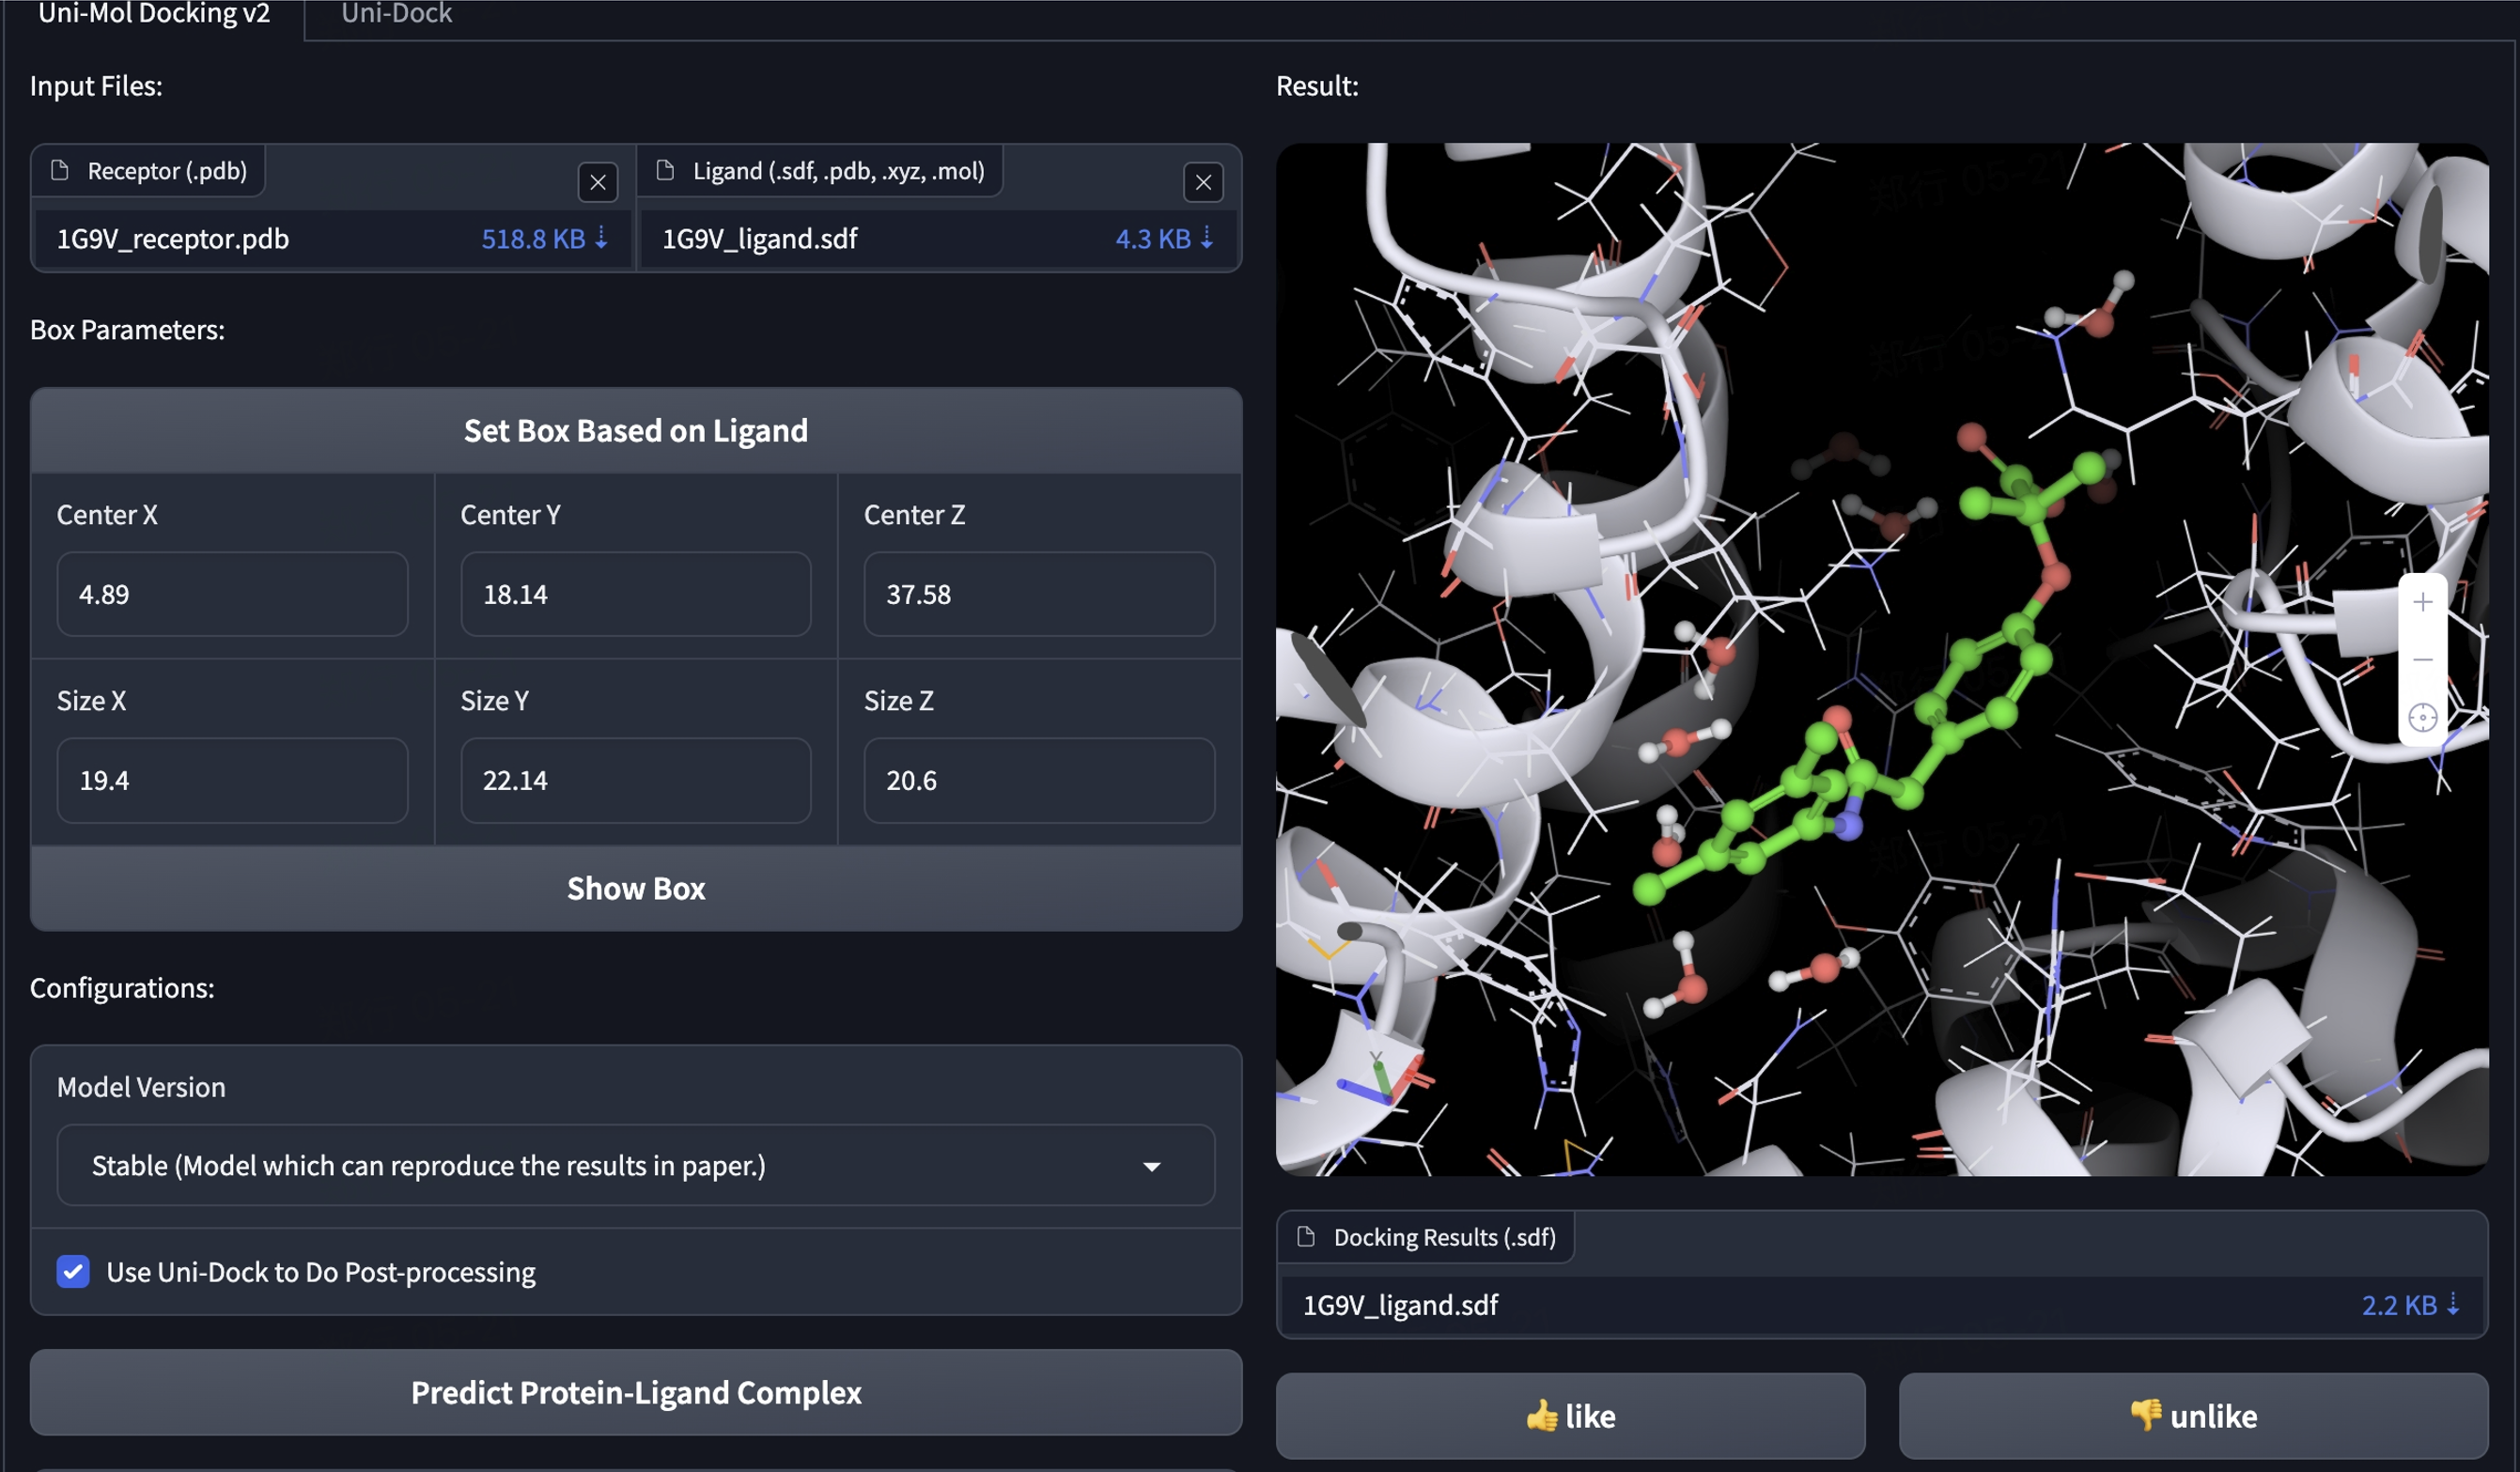Zoom out the 3D molecule viewer
This screenshot has width=2520, height=1472.
coord(2421,659)
